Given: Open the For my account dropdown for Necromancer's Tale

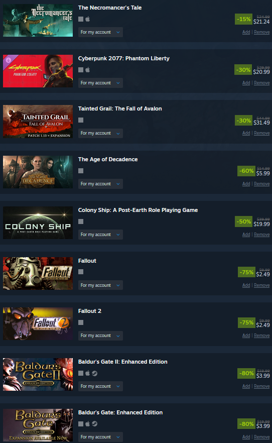Looking at the screenshot, I should (100, 32).
